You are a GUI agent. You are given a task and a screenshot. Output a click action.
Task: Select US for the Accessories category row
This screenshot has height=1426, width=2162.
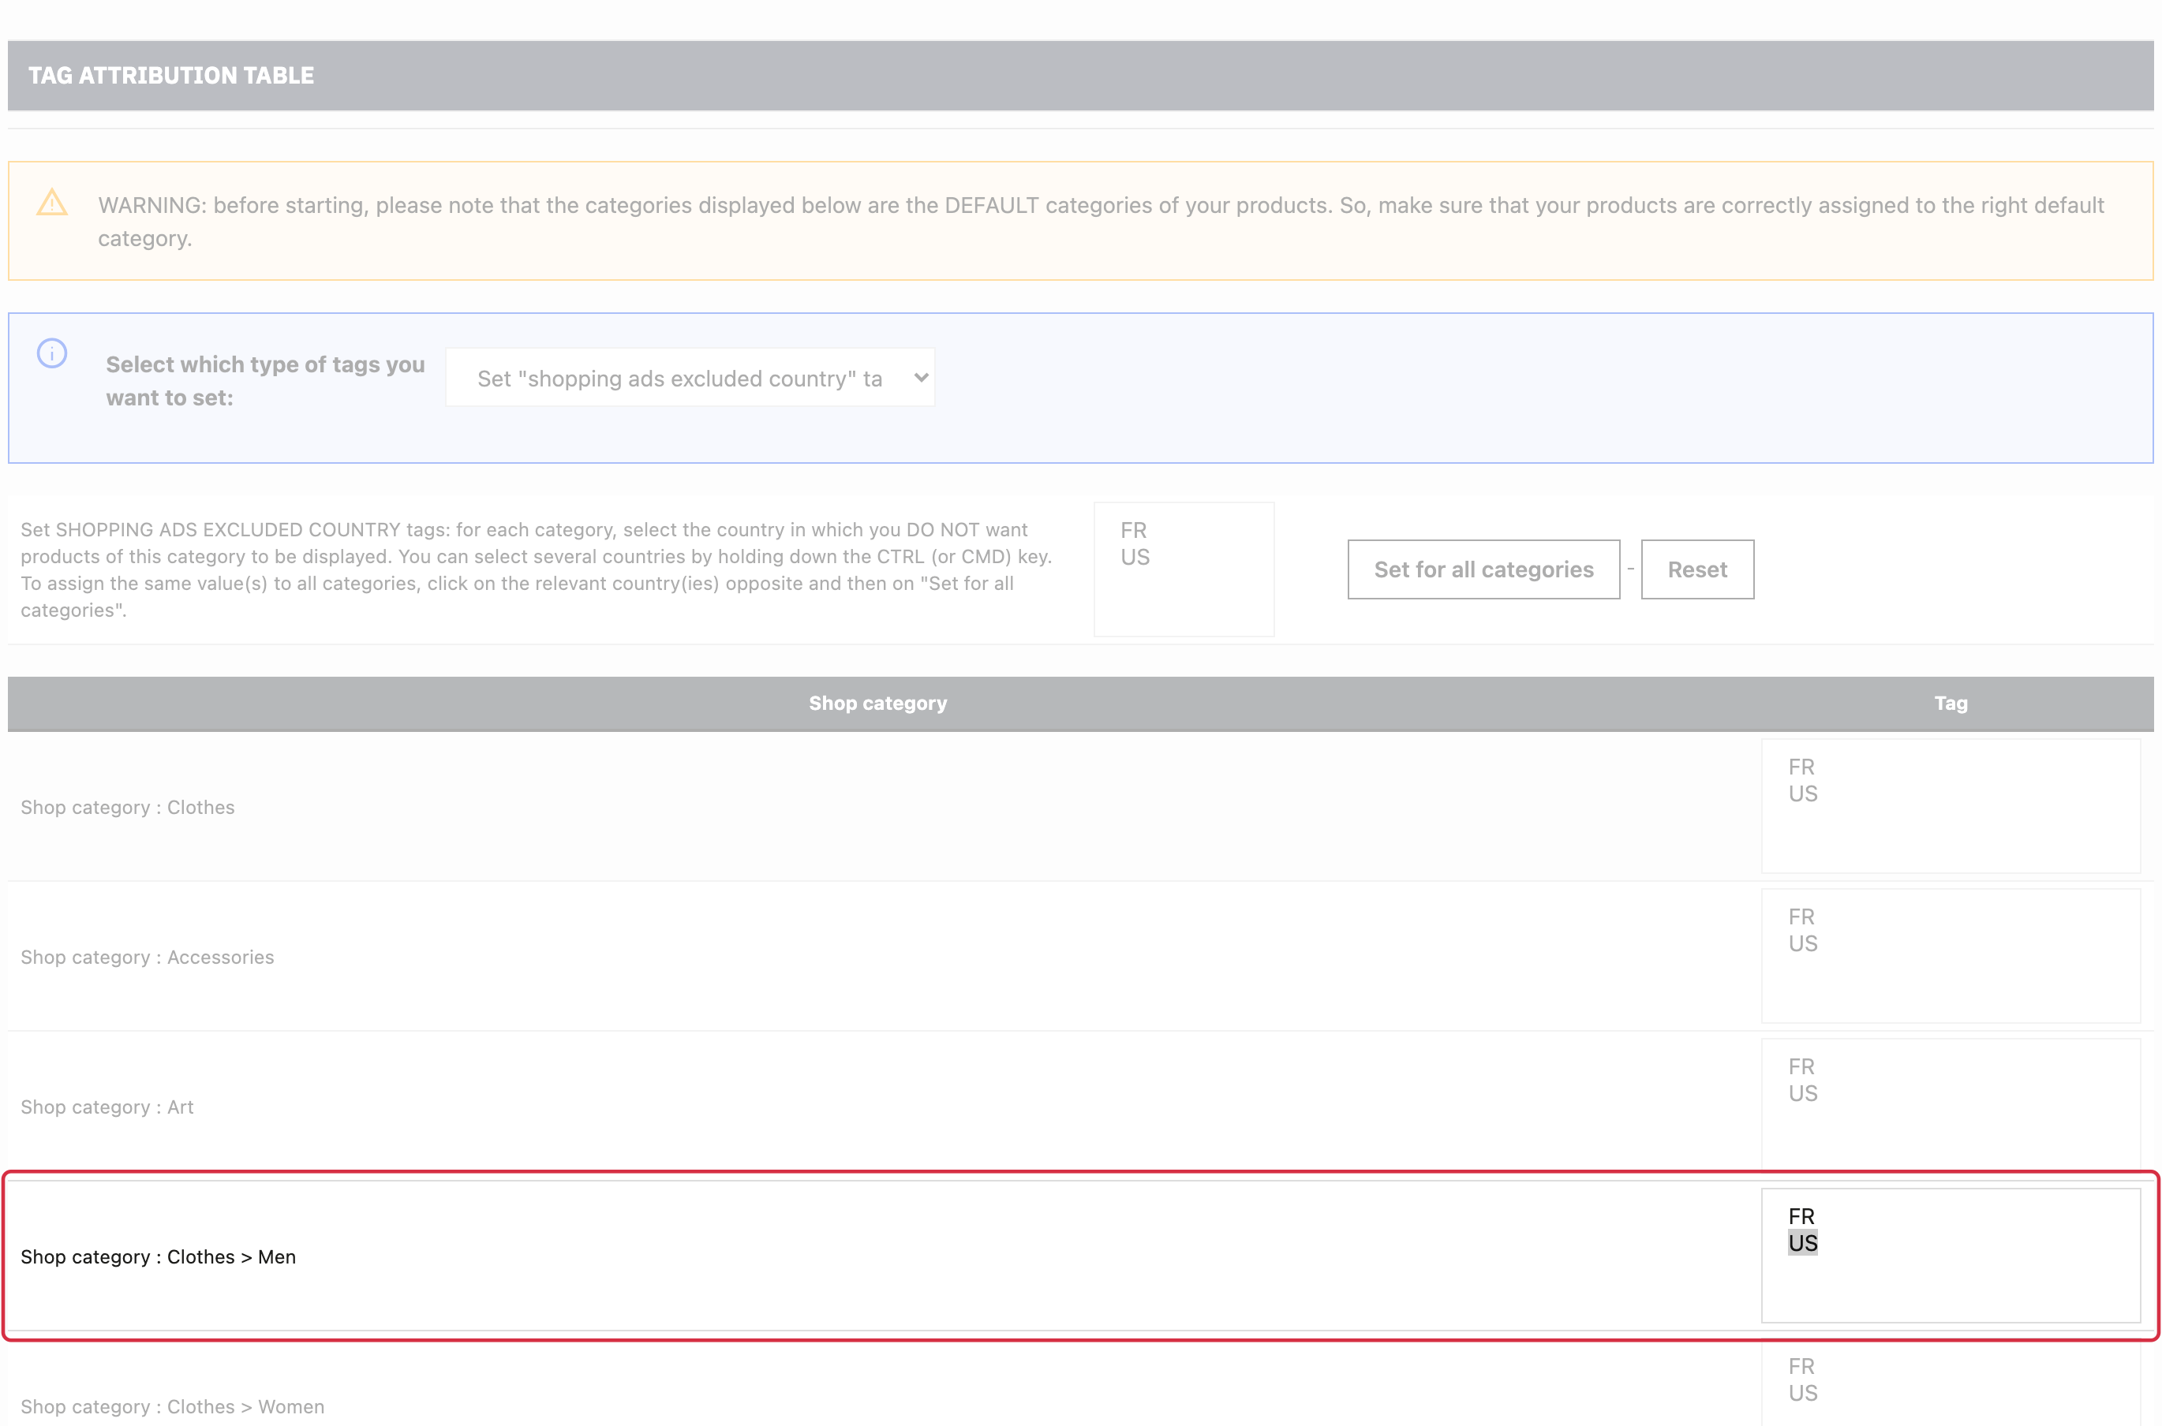(x=1803, y=944)
